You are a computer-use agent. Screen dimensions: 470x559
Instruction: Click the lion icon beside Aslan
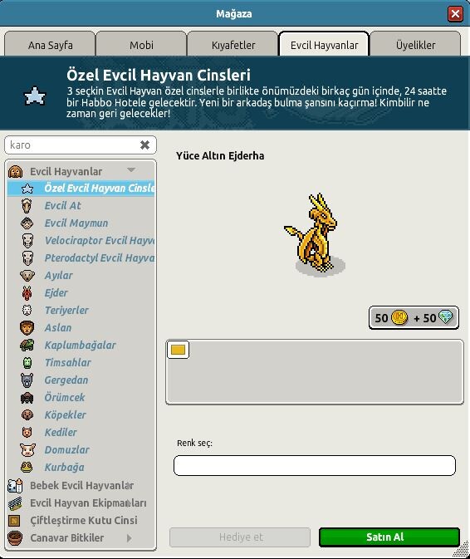(x=27, y=328)
